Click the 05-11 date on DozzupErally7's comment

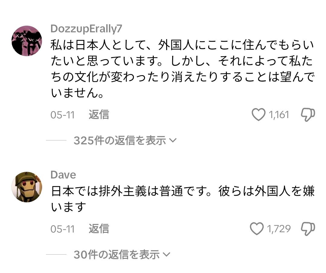(62, 115)
